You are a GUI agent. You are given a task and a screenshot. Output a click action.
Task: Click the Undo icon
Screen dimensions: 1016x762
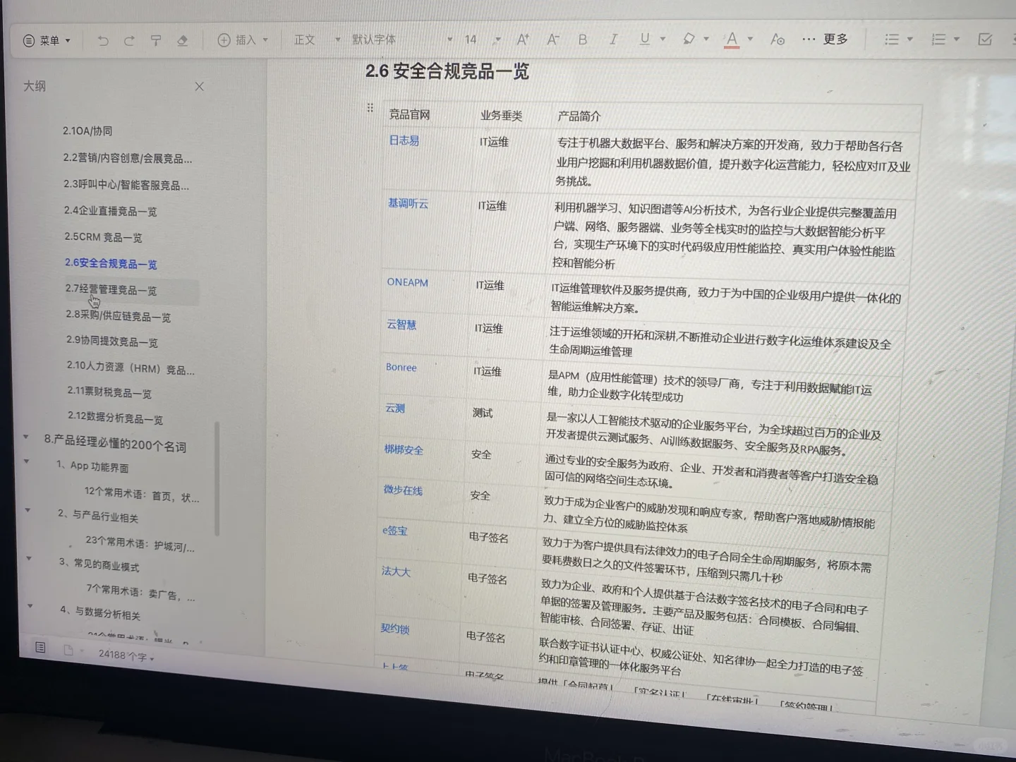pos(102,41)
